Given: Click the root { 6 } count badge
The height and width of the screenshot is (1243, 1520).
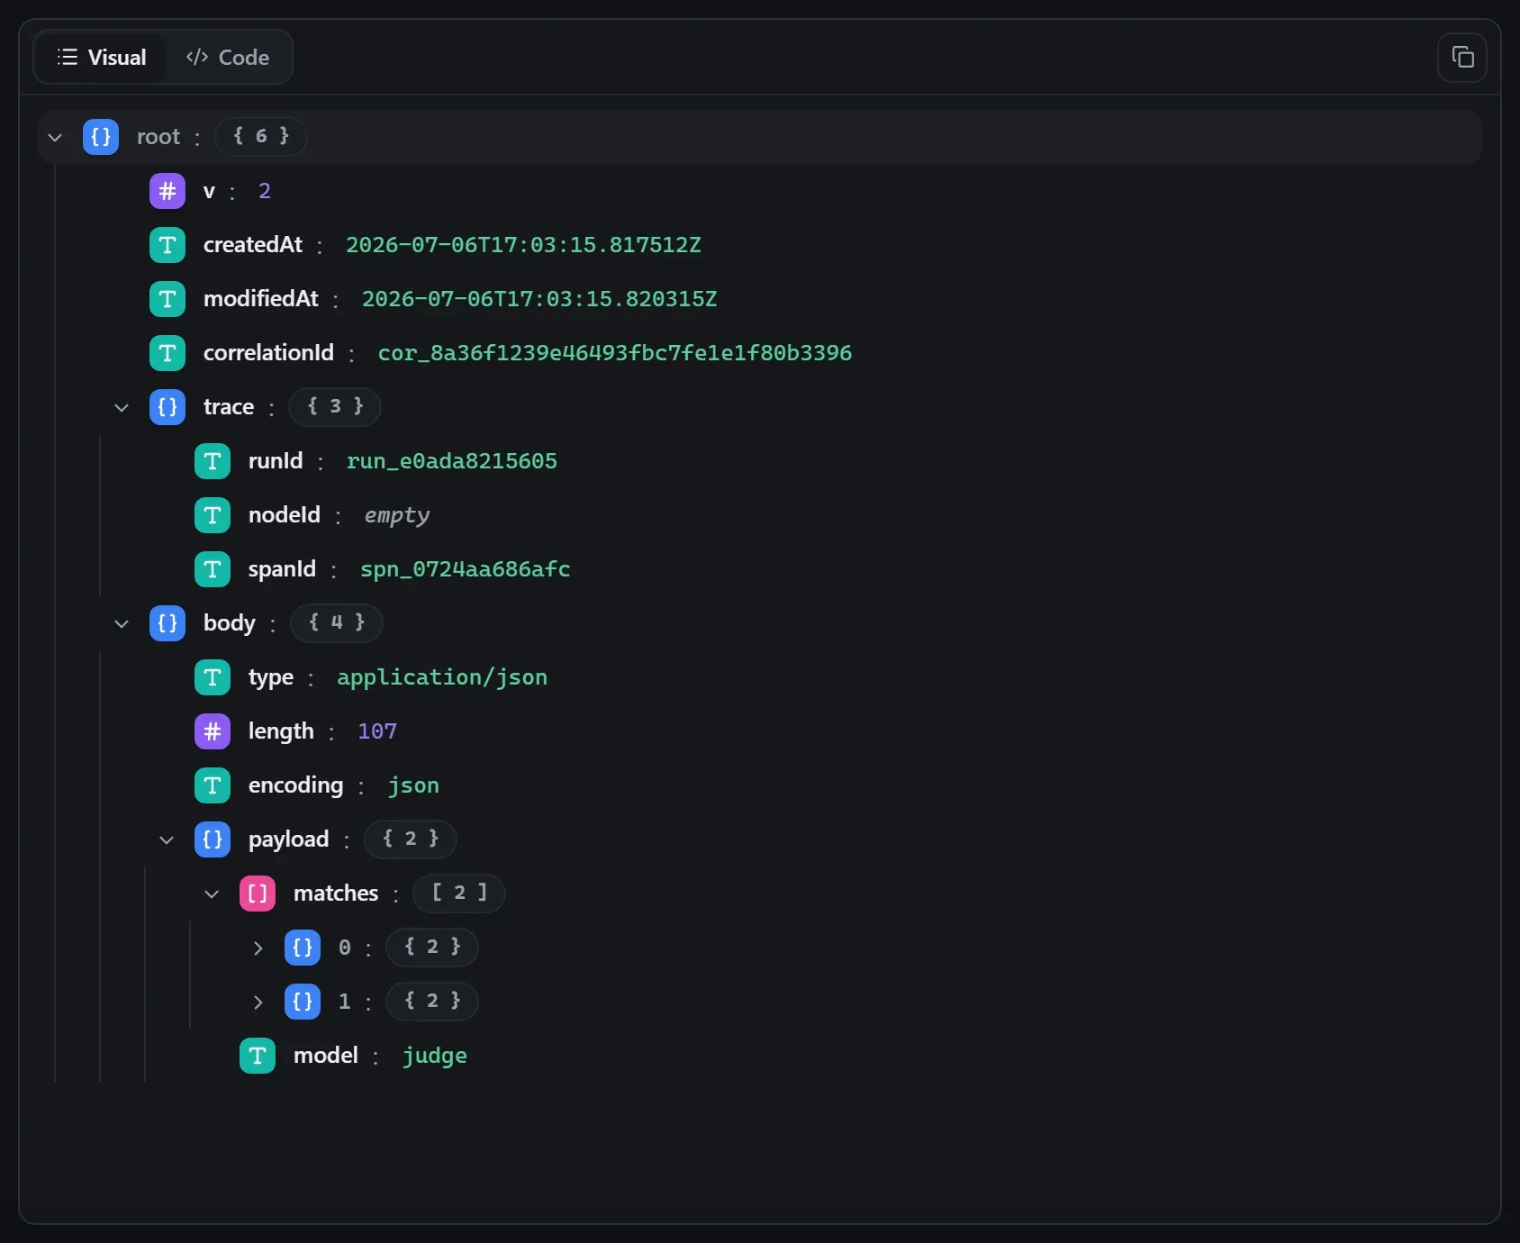Looking at the screenshot, I should tap(261, 136).
